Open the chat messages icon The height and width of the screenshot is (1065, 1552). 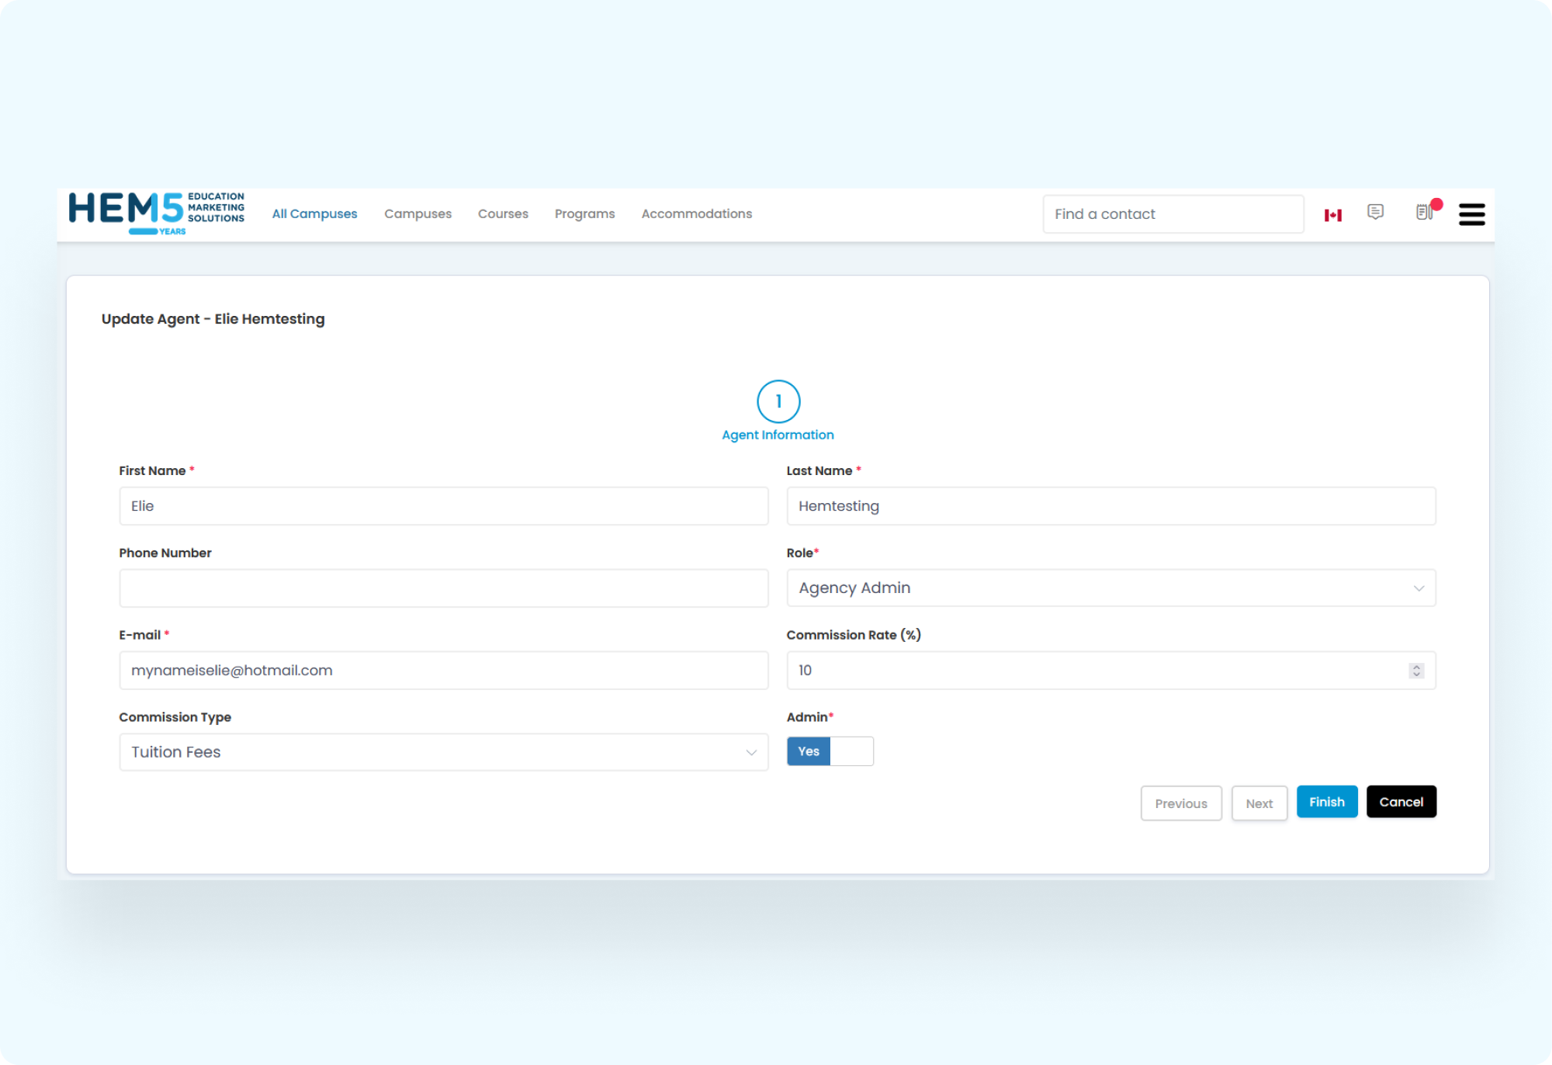coord(1375,212)
